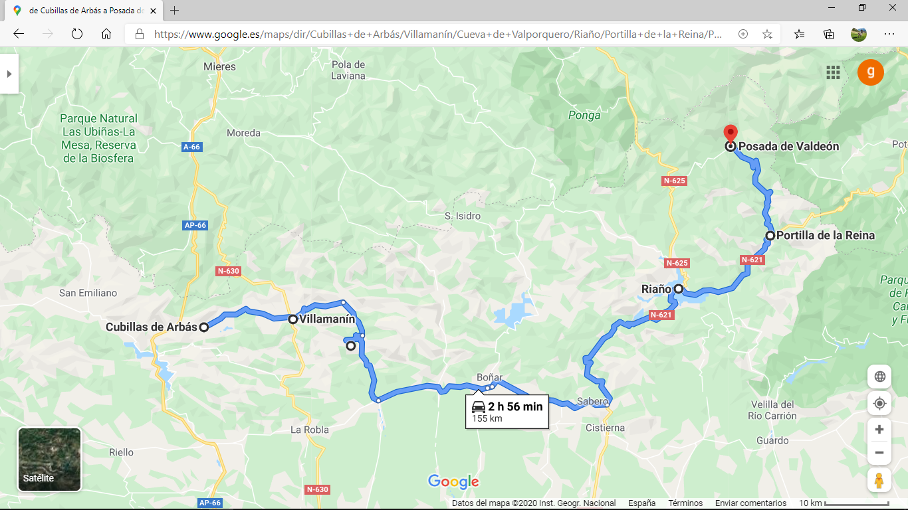Image resolution: width=908 pixels, height=510 pixels.
Task: Open the 2 h 56 min route box
Action: [507, 411]
